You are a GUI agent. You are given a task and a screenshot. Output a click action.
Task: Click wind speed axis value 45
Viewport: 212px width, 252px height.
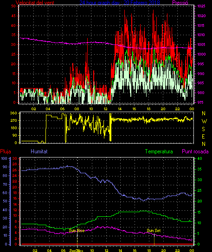(13, 16)
